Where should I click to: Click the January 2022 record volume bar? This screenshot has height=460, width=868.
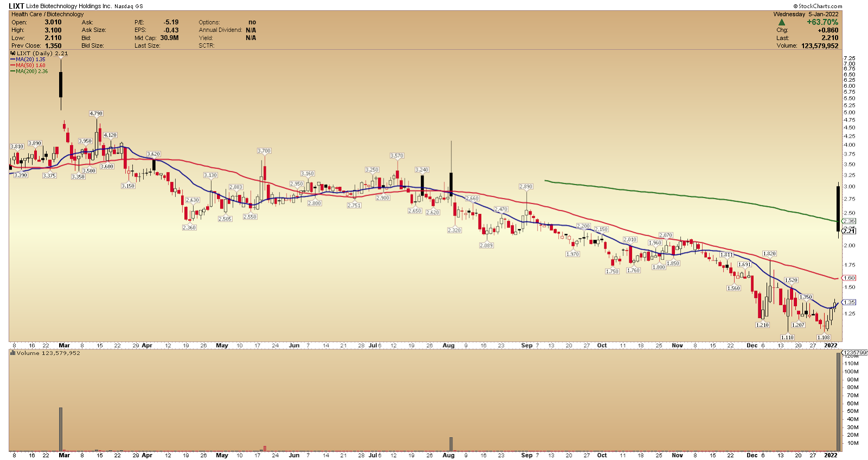(839, 402)
